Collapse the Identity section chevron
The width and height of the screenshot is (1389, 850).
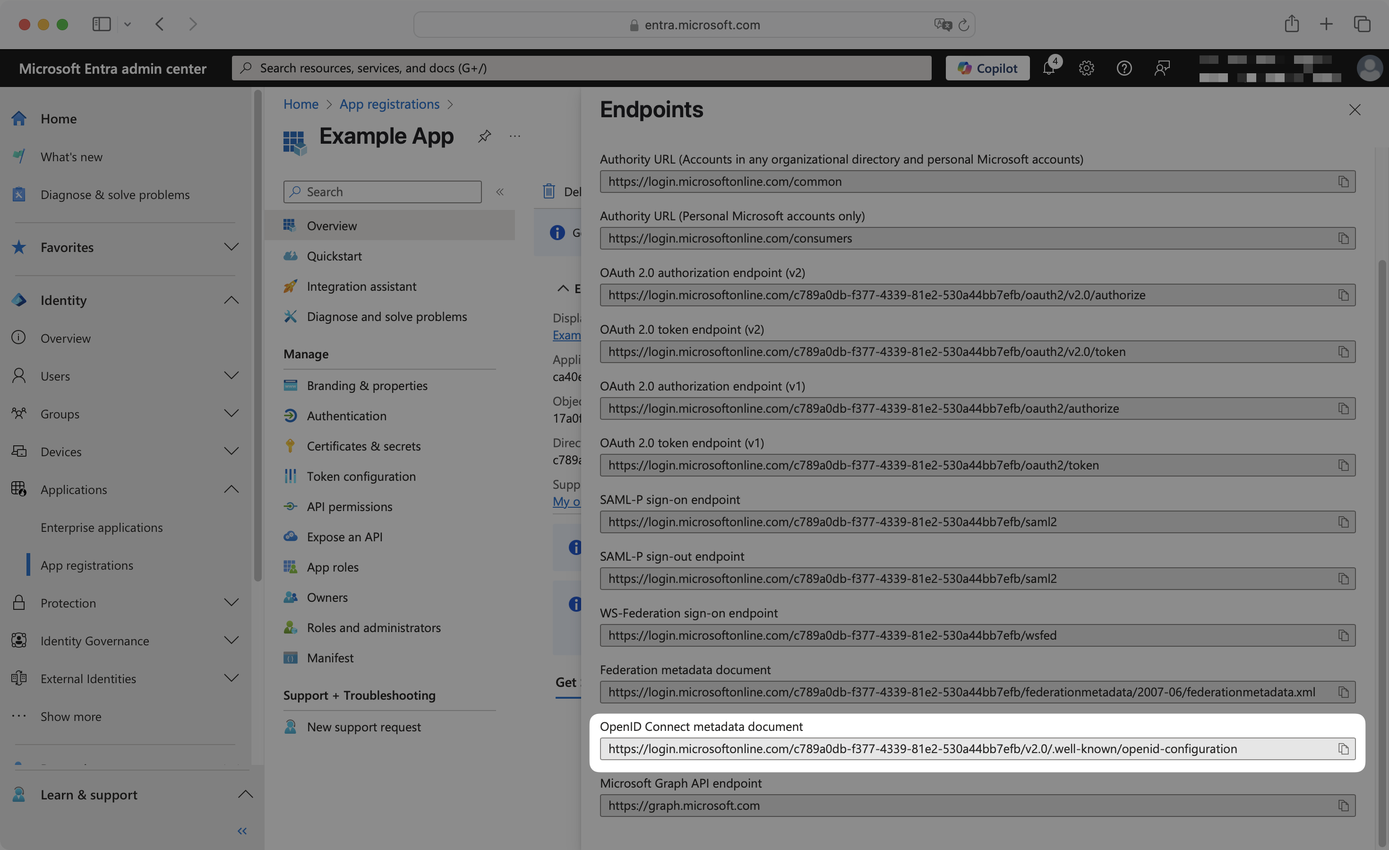click(x=231, y=300)
